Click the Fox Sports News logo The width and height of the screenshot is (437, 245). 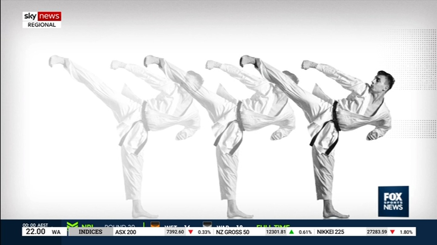point(393,201)
